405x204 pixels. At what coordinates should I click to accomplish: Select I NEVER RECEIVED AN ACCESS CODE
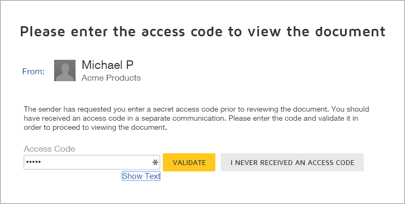(292, 162)
